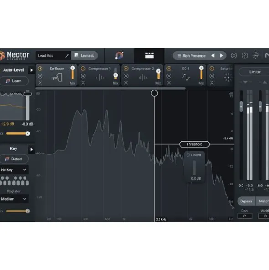Solo the Saturation module
This screenshot has height=270, width=269.
click(x=212, y=76)
